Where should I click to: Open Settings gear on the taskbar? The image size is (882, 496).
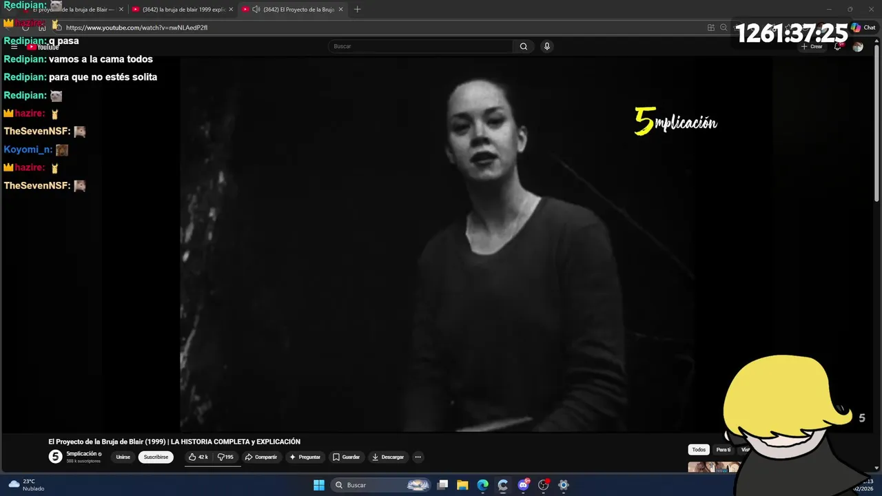click(564, 485)
